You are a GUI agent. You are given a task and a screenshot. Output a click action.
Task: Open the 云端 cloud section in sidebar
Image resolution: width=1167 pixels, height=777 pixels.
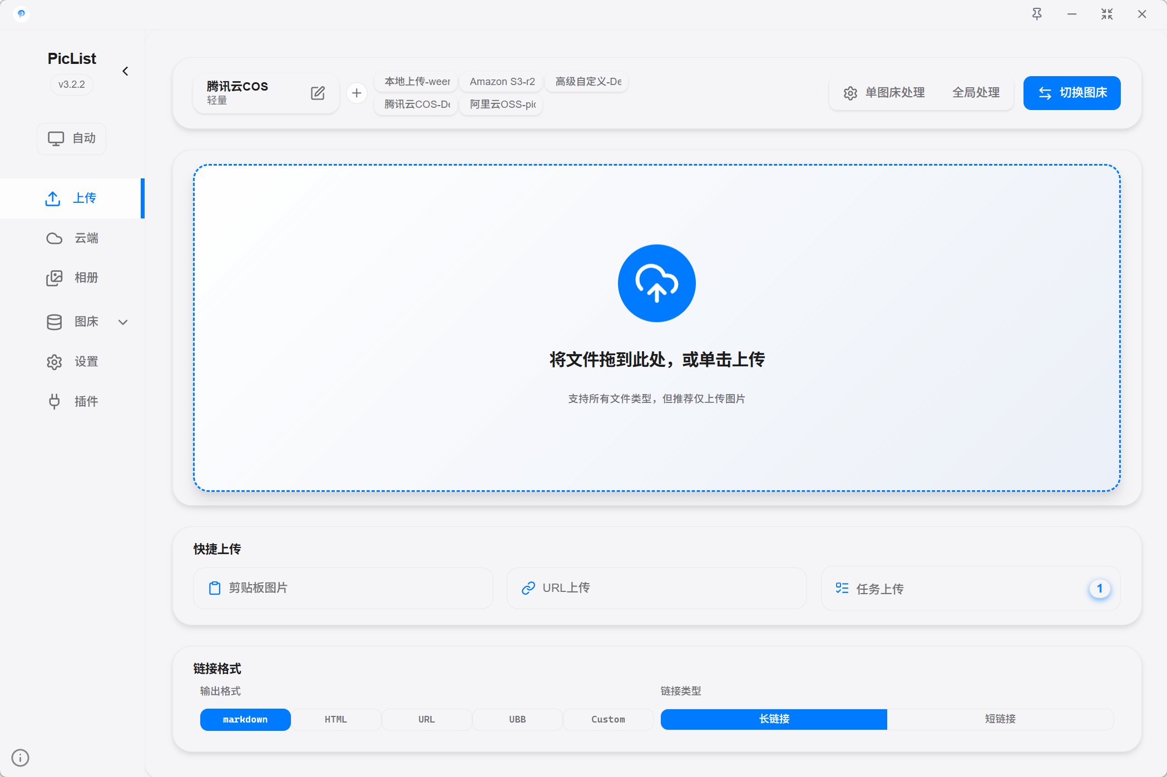point(83,238)
